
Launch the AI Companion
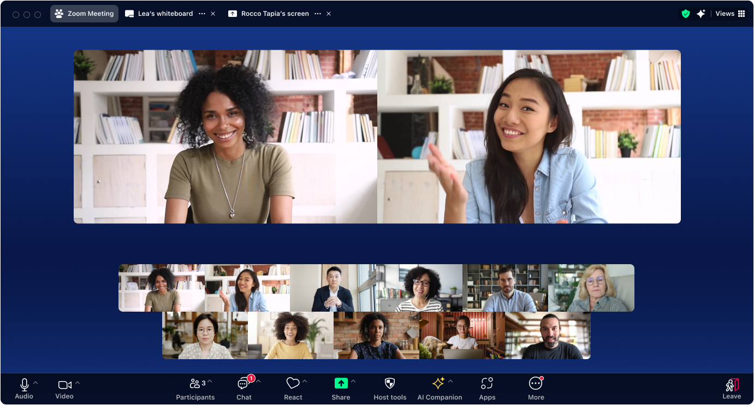coord(440,388)
